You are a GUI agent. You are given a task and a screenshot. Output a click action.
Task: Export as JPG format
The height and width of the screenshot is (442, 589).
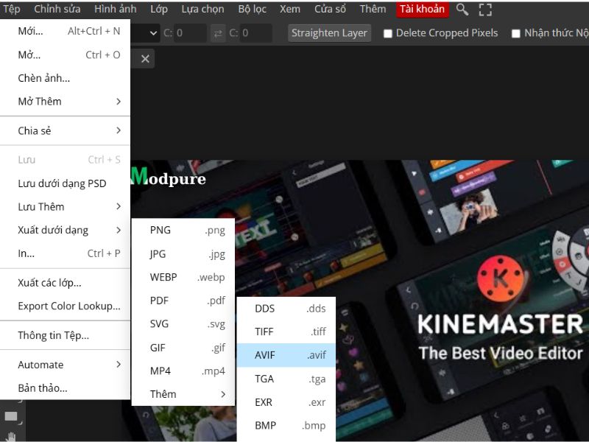click(183, 254)
